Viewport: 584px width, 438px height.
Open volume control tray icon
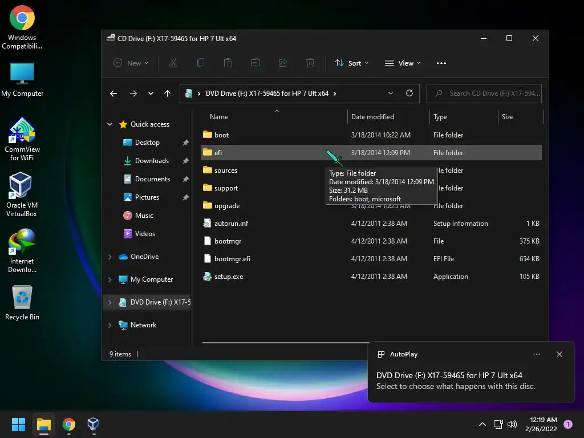coord(512,424)
